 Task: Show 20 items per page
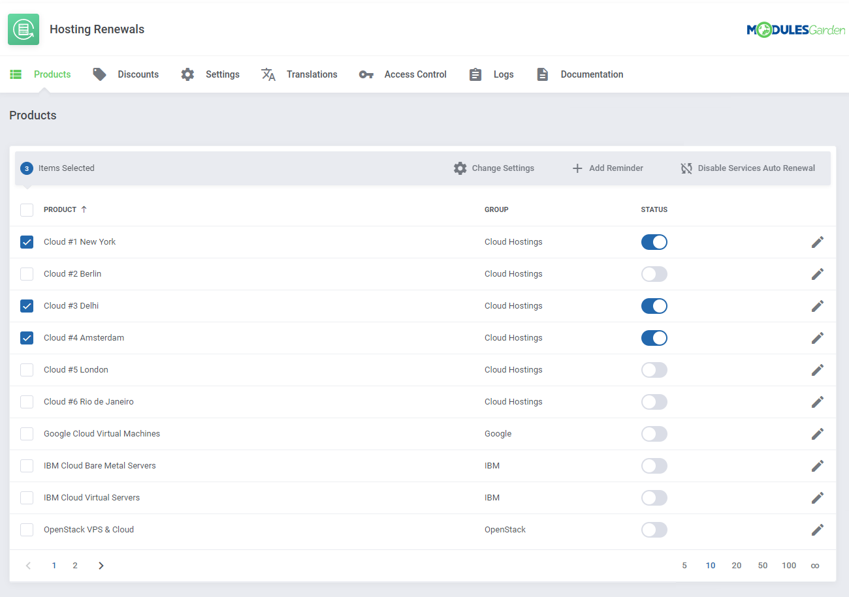point(737,566)
